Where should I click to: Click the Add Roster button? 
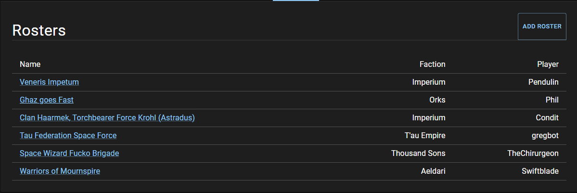(542, 26)
